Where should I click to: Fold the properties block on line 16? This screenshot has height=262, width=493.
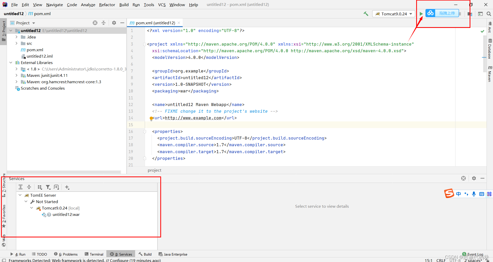145,132
